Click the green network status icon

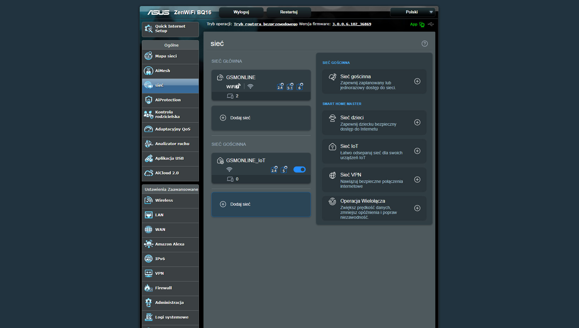coord(422,24)
